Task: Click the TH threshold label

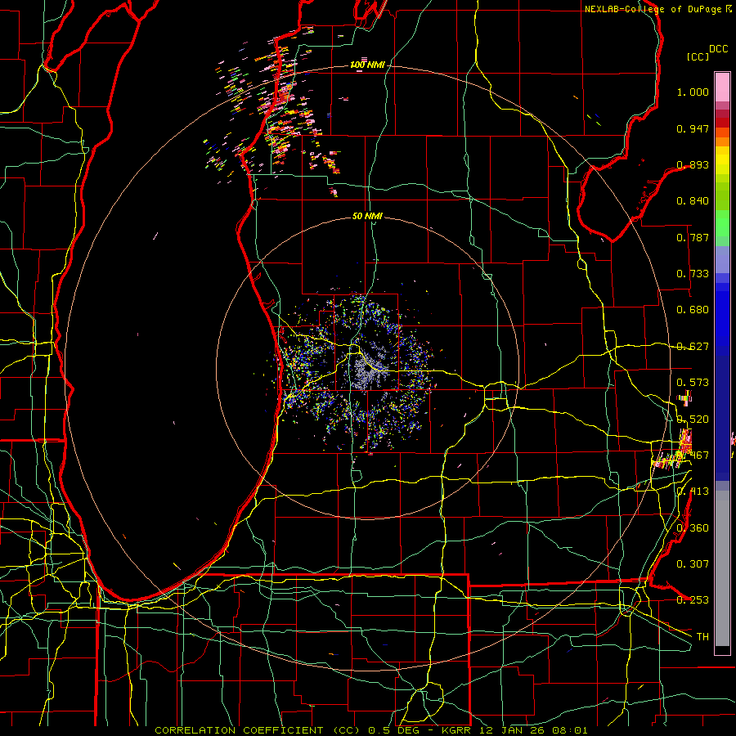Action: [702, 637]
